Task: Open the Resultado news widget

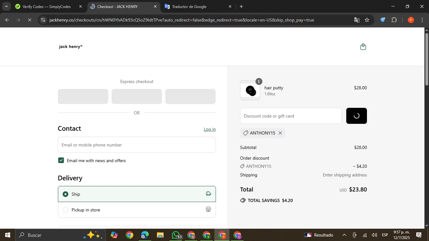Action: tap(319, 235)
